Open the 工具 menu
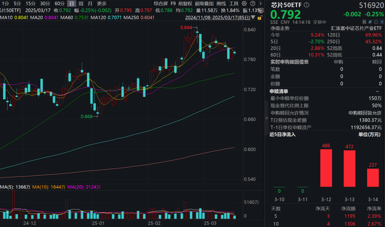385x227 pixels. point(233,3)
